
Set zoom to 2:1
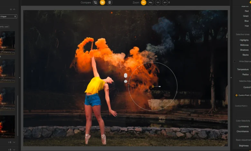165,2
